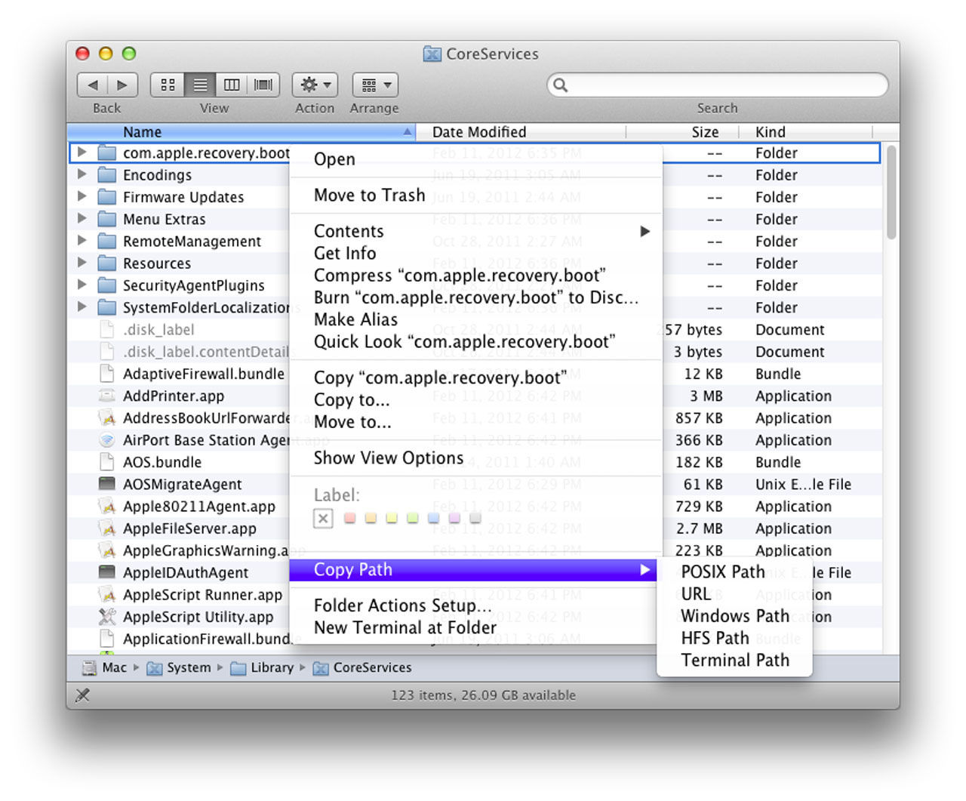Expand the Firmware Updates folder triangle
The image size is (966, 801).
click(x=82, y=196)
